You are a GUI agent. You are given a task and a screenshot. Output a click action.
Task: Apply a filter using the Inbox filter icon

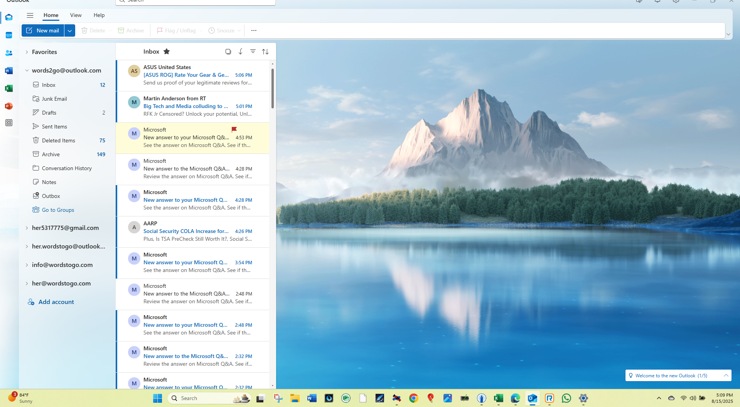253,51
